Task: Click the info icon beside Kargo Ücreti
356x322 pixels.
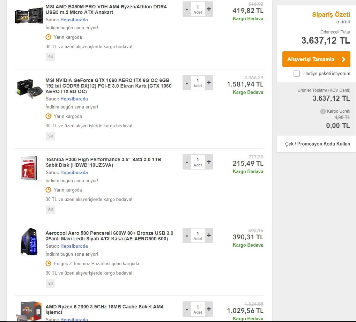Action: (x=323, y=111)
